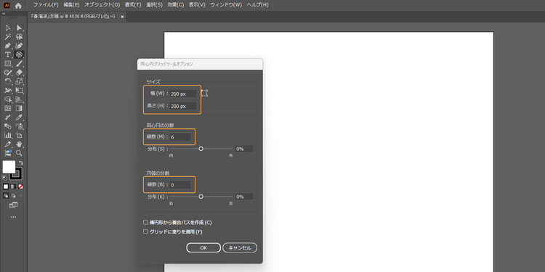Screen dimensions: 545x272
Task: Select the Zoom magnifier tool
Action: coord(19,153)
